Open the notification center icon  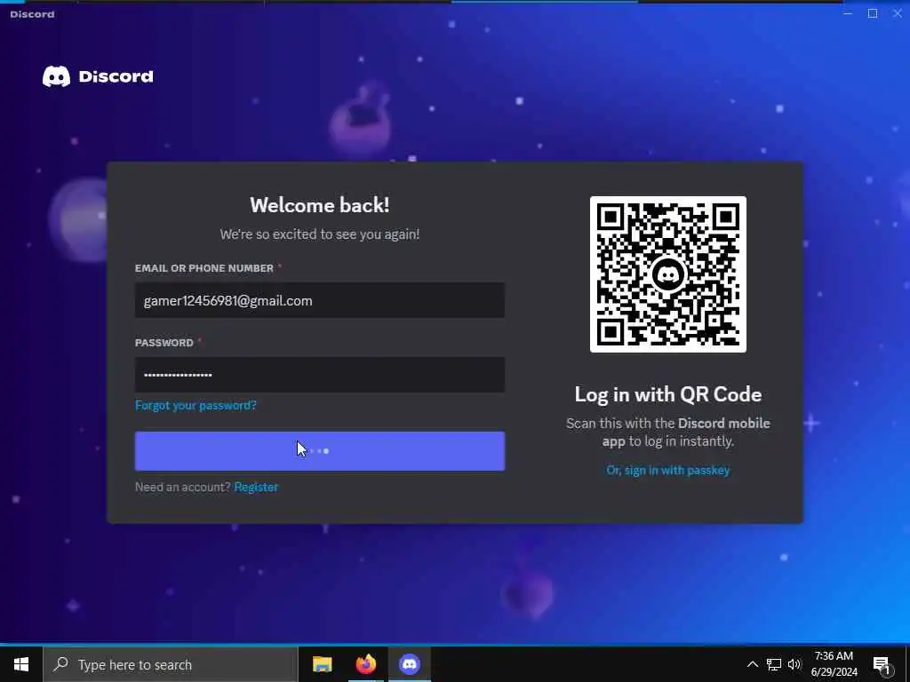[x=882, y=665]
